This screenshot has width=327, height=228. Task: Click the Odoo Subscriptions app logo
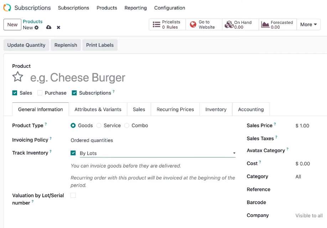point(7,8)
